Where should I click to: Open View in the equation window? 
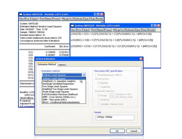coord(73,30)
